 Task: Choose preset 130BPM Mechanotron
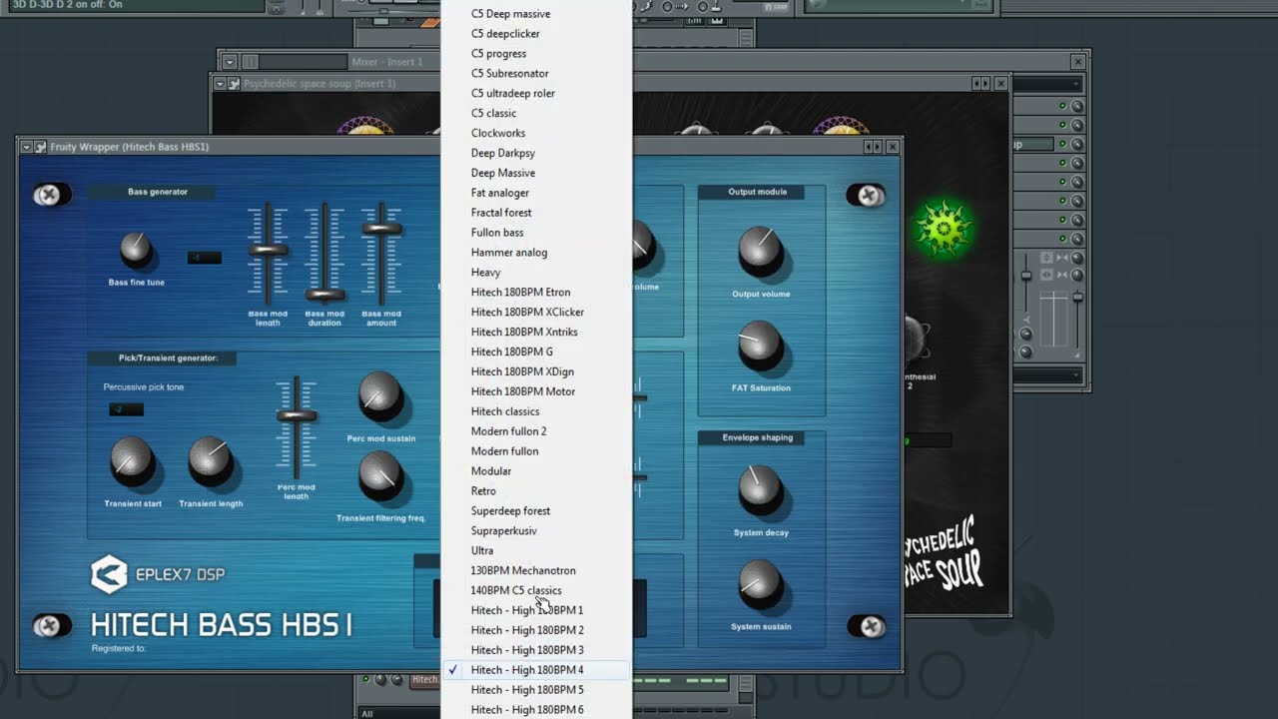[x=535, y=571]
